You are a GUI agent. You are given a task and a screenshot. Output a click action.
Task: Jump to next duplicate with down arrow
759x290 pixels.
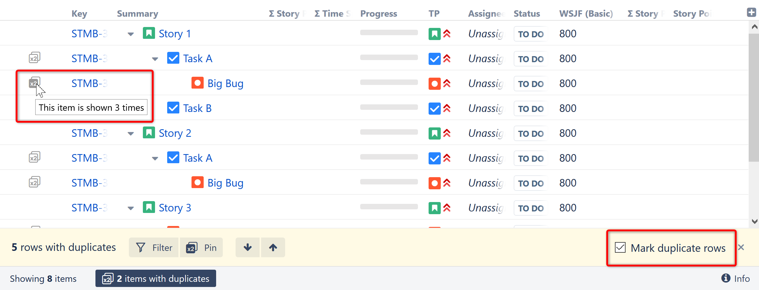click(248, 248)
